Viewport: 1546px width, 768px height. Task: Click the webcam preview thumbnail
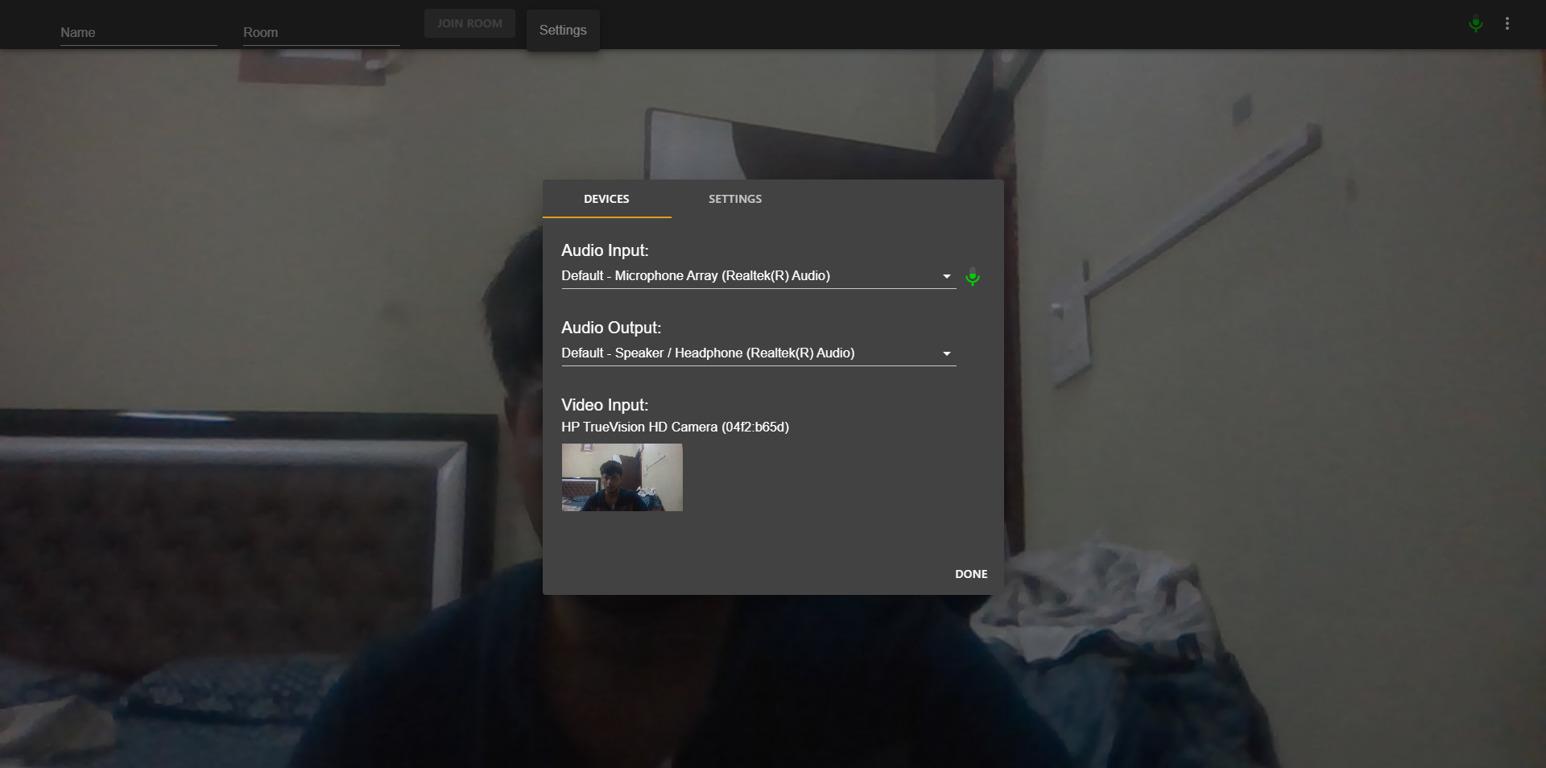621,477
